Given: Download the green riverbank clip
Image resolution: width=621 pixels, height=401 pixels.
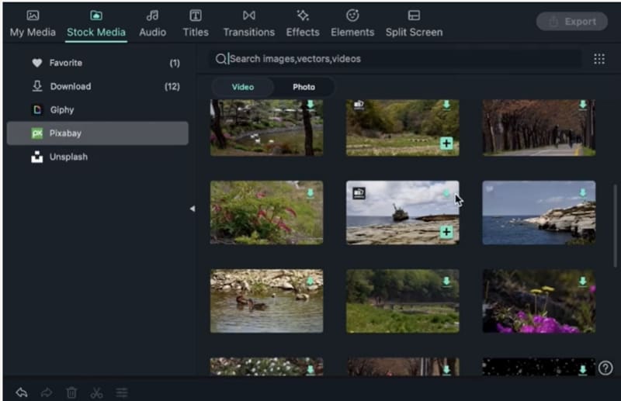Looking at the screenshot, I should coord(446,281).
